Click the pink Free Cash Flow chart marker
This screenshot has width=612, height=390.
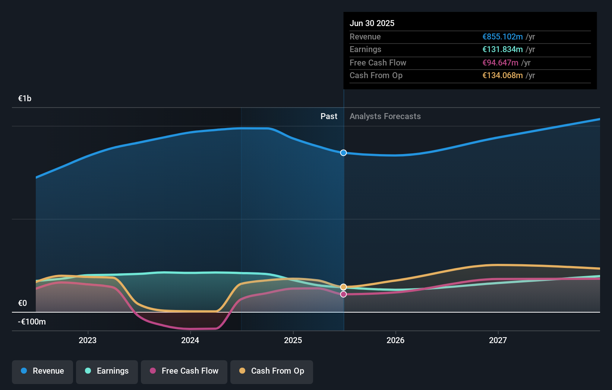click(x=343, y=294)
